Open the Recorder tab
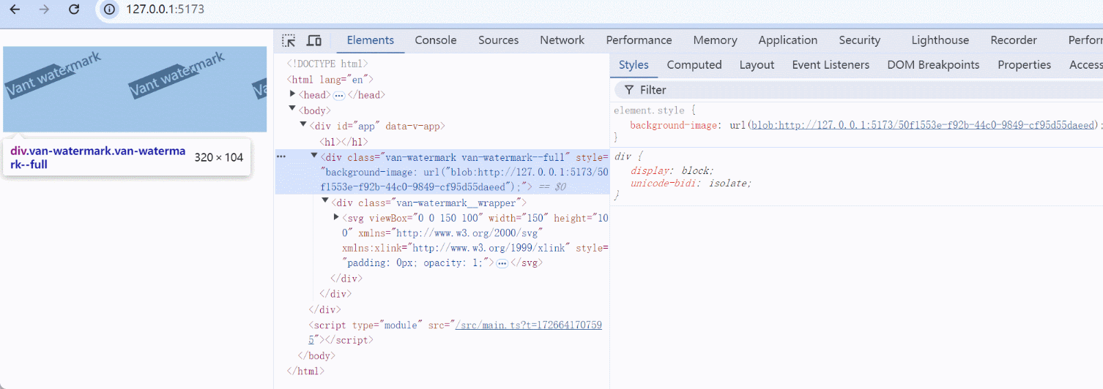This screenshot has width=1103, height=389. pos(1014,40)
